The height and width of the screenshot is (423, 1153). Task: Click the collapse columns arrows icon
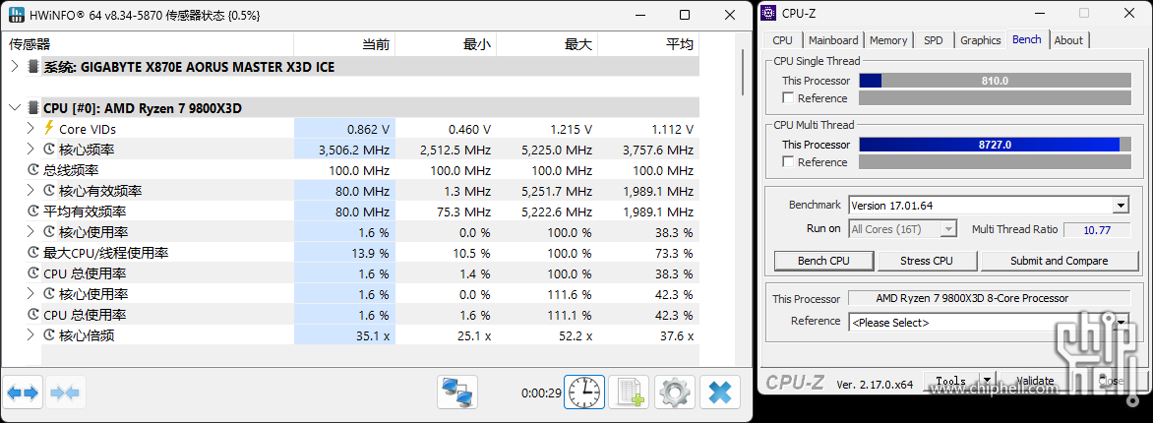click(64, 393)
